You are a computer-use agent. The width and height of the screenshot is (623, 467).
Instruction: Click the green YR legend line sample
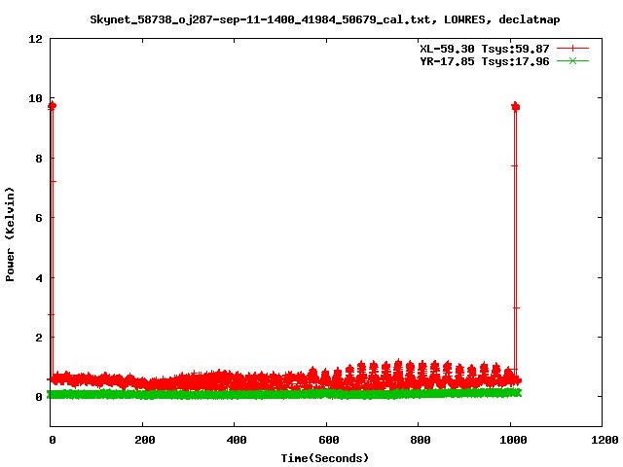572,60
